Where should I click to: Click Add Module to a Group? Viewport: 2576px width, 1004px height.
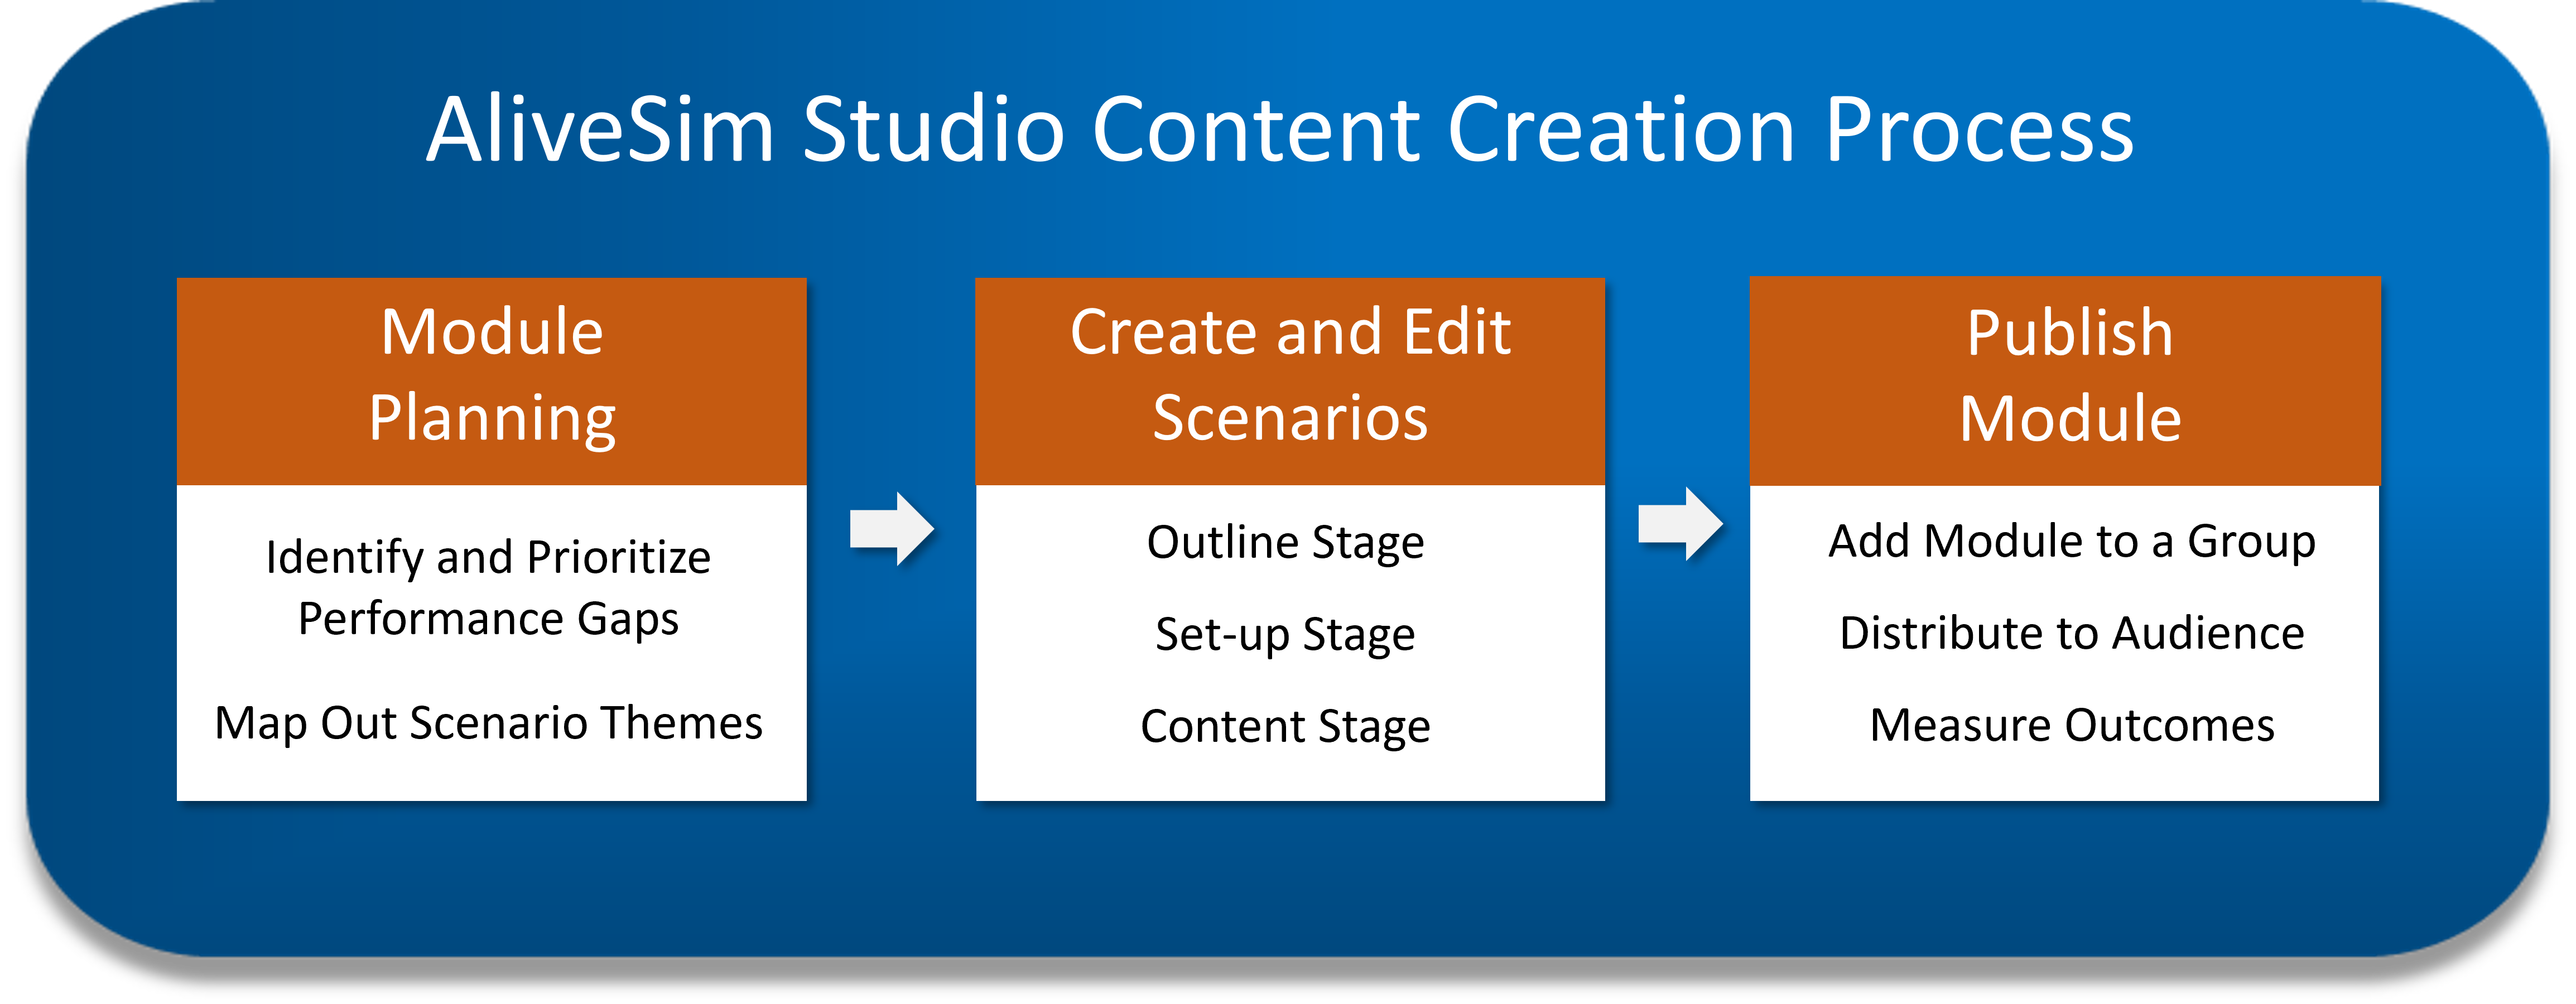tap(2072, 542)
